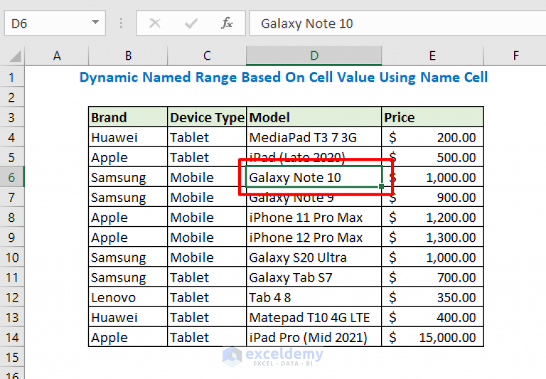Screen dimensions: 546x379
Task: Select column F header
Action: click(x=515, y=55)
